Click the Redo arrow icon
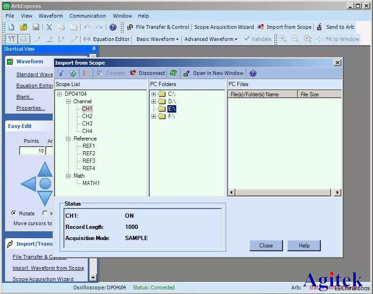373x294 pixels. point(99,27)
